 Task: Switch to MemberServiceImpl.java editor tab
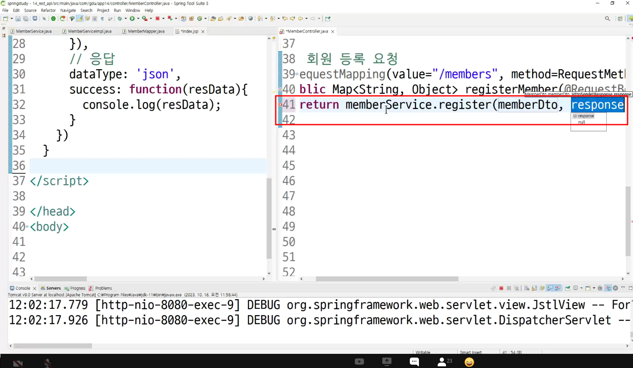87,31
